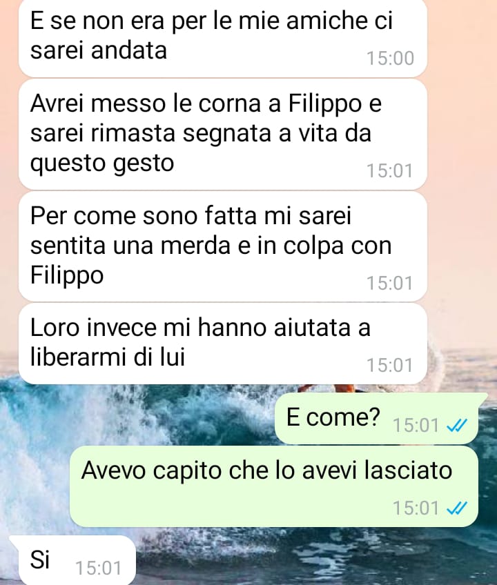
Task: Tap the word 'Filippo' ending the third message
Action: coord(67,275)
